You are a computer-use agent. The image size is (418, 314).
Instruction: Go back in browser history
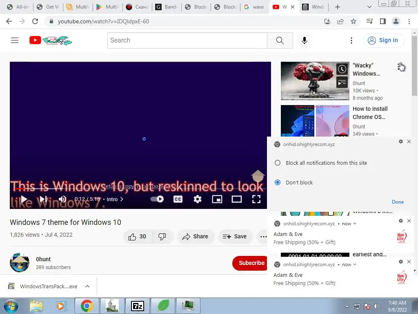point(9,21)
